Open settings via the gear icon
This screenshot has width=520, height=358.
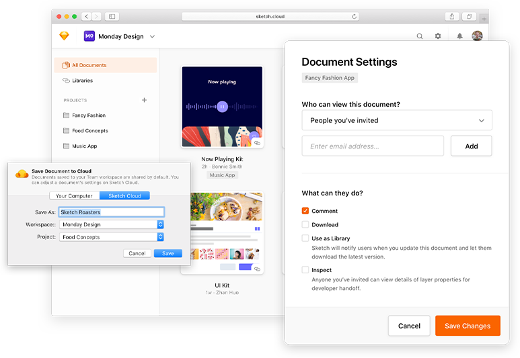[438, 36]
